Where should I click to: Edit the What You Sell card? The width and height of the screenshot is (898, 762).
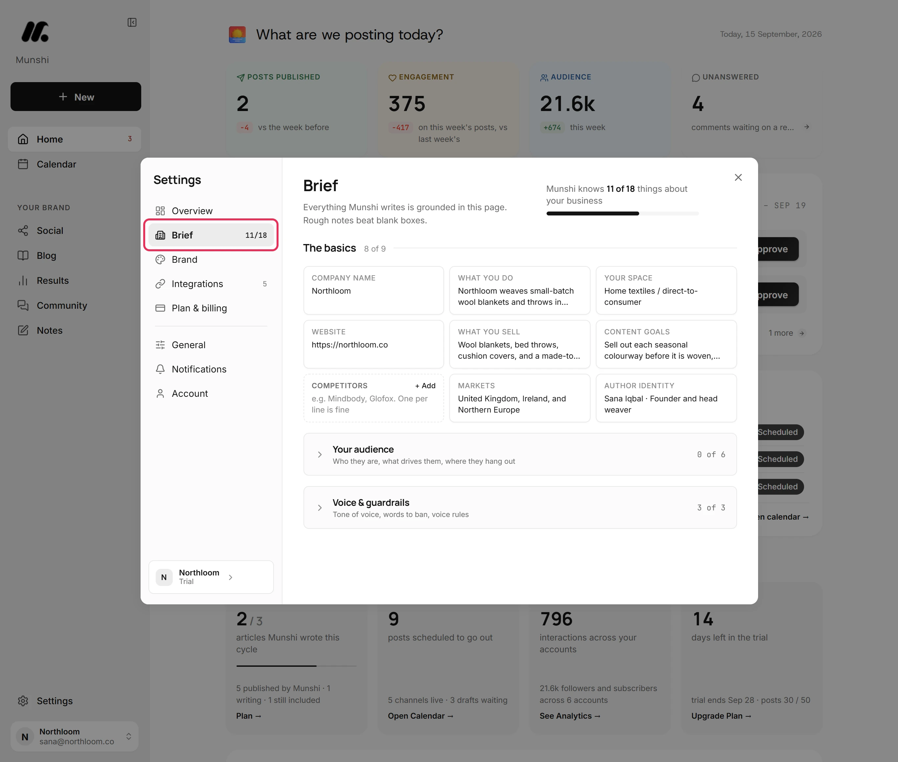pyautogui.click(x=520, y=344)
